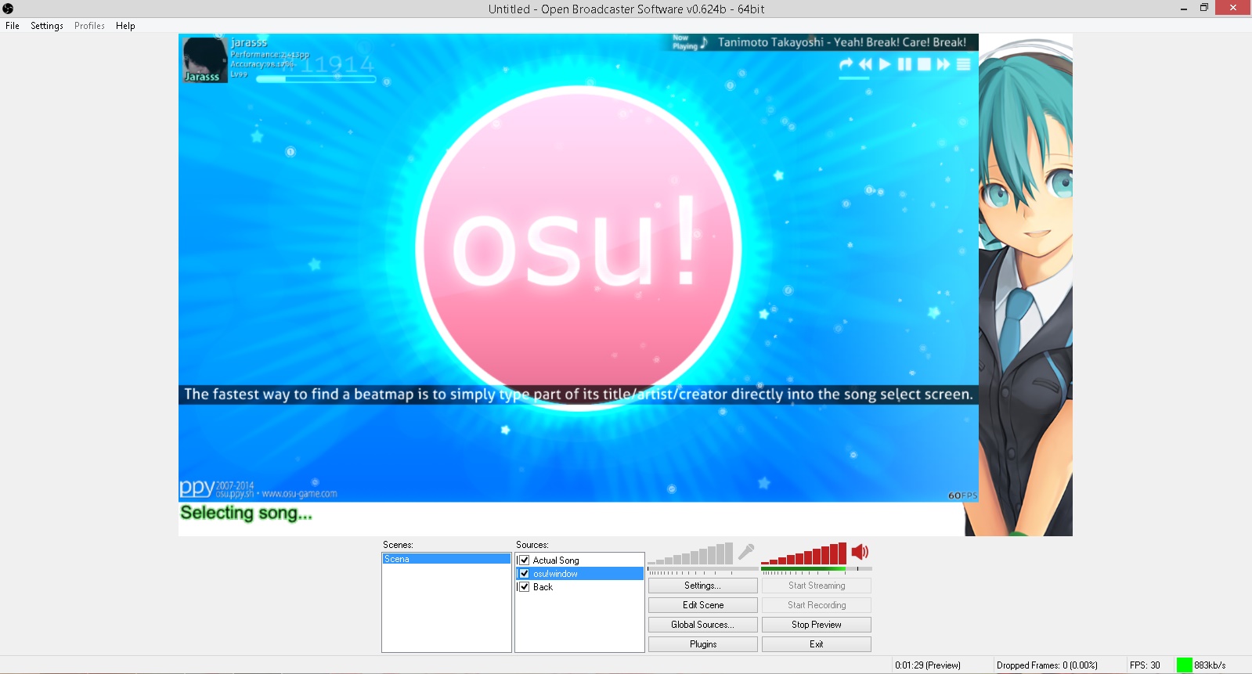Click Selecting song... text in preview
Image resolution: width=1252 pixels, height=674 pixels.
[246, 514]
